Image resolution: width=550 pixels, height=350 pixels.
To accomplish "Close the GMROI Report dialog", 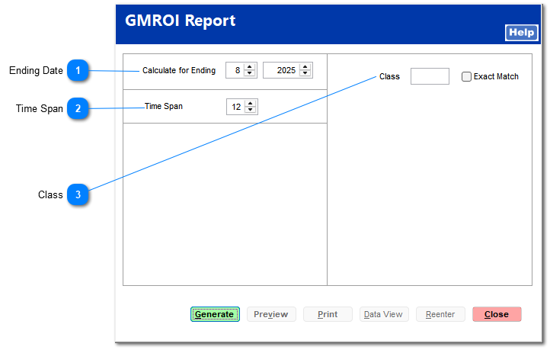I will click(x=497, y=314).
